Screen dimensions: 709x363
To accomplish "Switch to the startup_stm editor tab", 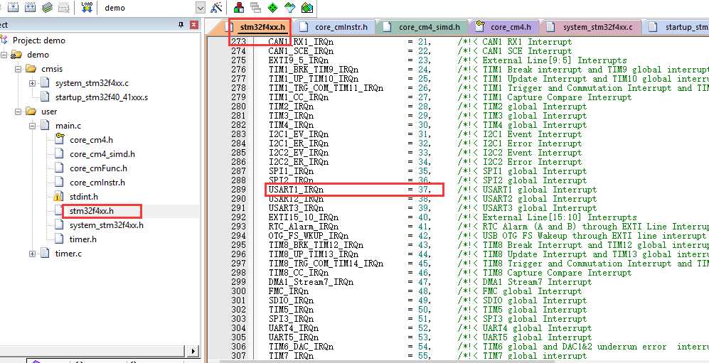I will click(x=686, y=27).
